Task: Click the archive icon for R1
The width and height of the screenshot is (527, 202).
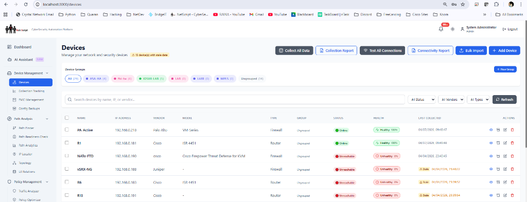Action: (x=498, y=143)
